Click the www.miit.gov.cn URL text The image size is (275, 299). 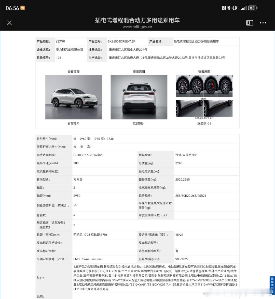(137, 27)
